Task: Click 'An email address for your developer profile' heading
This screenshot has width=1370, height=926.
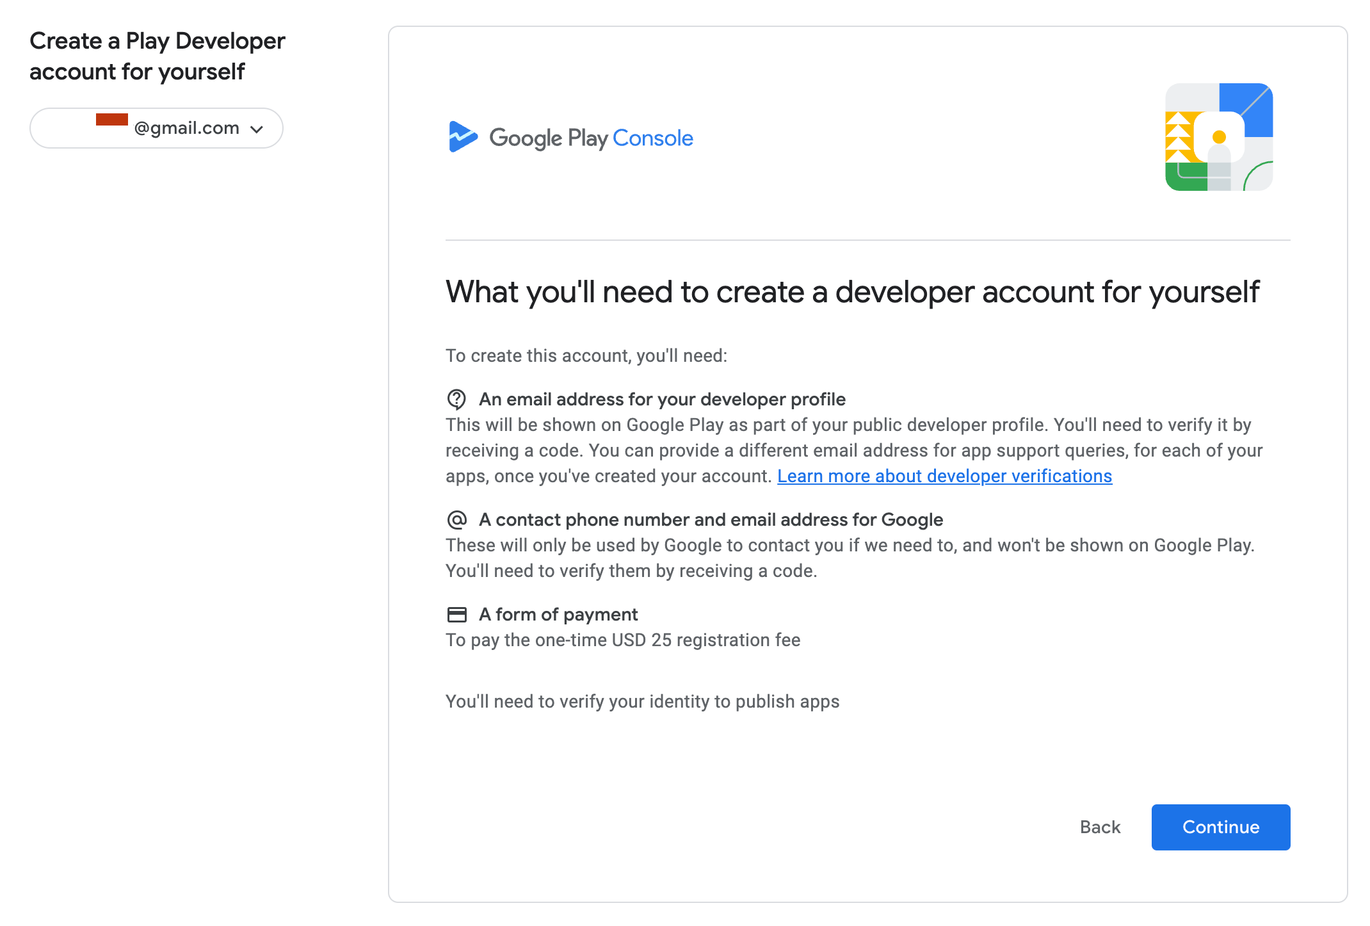Action: [x=662, y=400]
